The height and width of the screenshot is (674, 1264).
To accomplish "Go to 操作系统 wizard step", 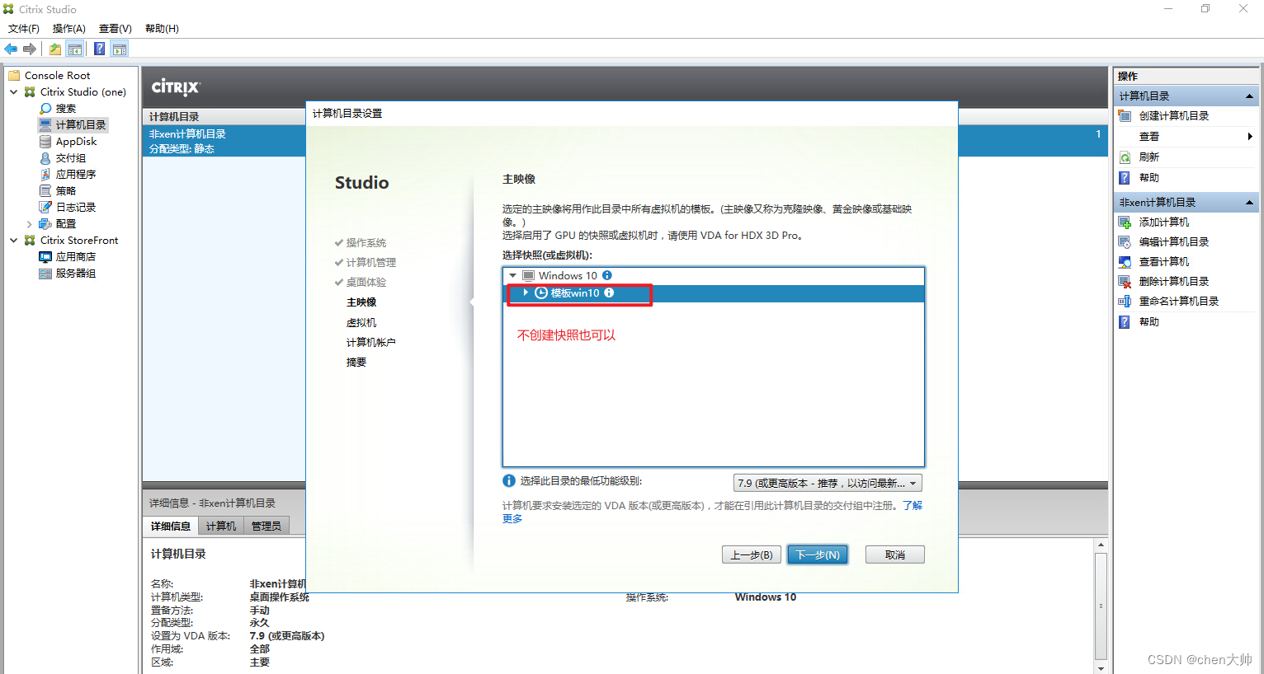I will pos(366,243).
